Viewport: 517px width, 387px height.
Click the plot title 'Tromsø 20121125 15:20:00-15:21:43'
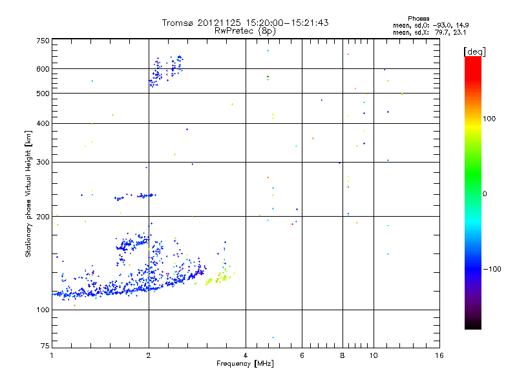click(245, 23)
